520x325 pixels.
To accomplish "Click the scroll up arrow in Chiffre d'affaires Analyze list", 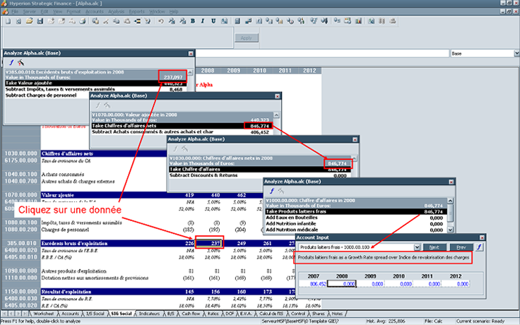I will tap(450, 201).
